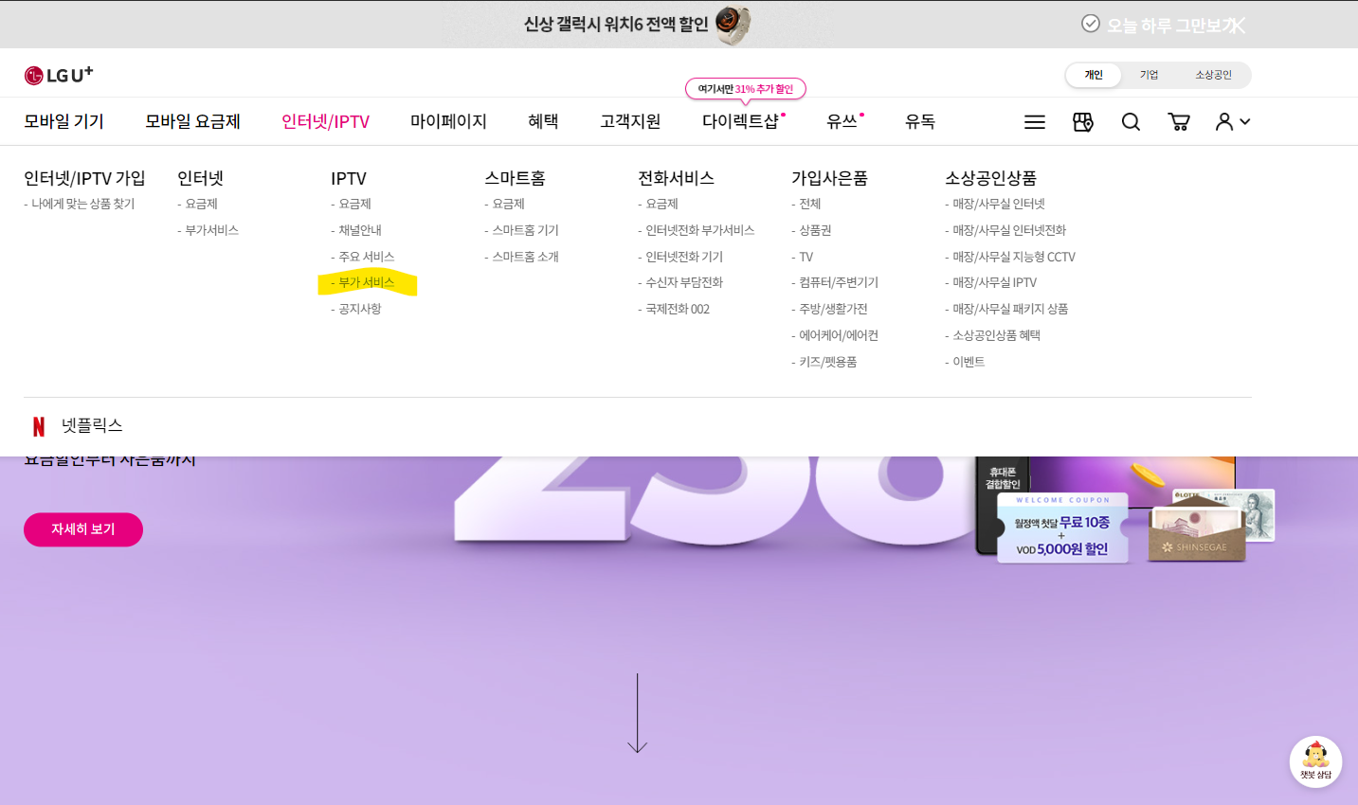Close the top banner with X
The image size is (1358, 805).
click(x=1235, y=26)
